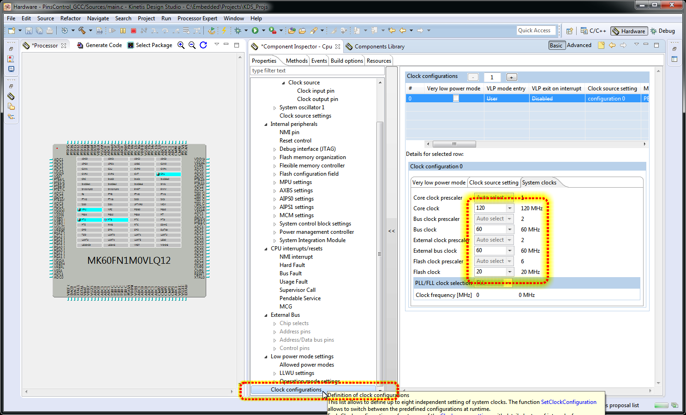Switch to the Hardware perspective
Image resolution: width=686 pixels, height=415 pixels.
[629, 31]
